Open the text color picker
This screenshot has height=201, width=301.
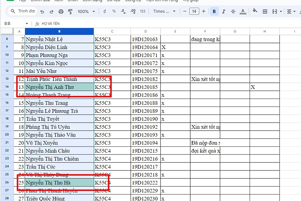(x=243, y=12)
